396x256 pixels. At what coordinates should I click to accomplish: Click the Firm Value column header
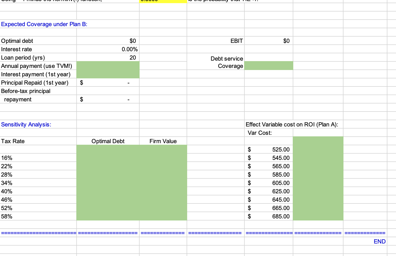163,141
